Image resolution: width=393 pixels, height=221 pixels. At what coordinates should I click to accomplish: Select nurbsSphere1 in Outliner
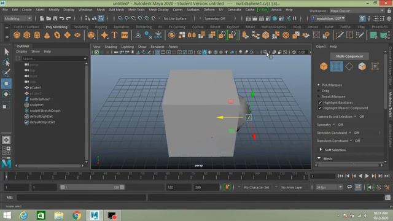point(40,99)
